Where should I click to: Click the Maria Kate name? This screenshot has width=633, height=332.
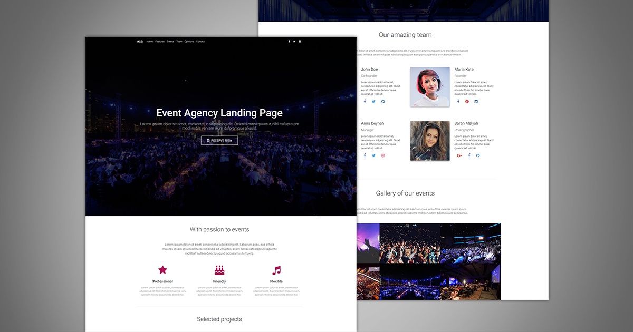pos(464,70)
